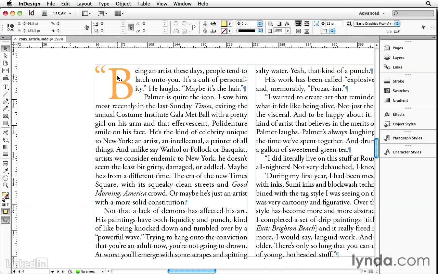Select no text wrap option

click(298, 24)
